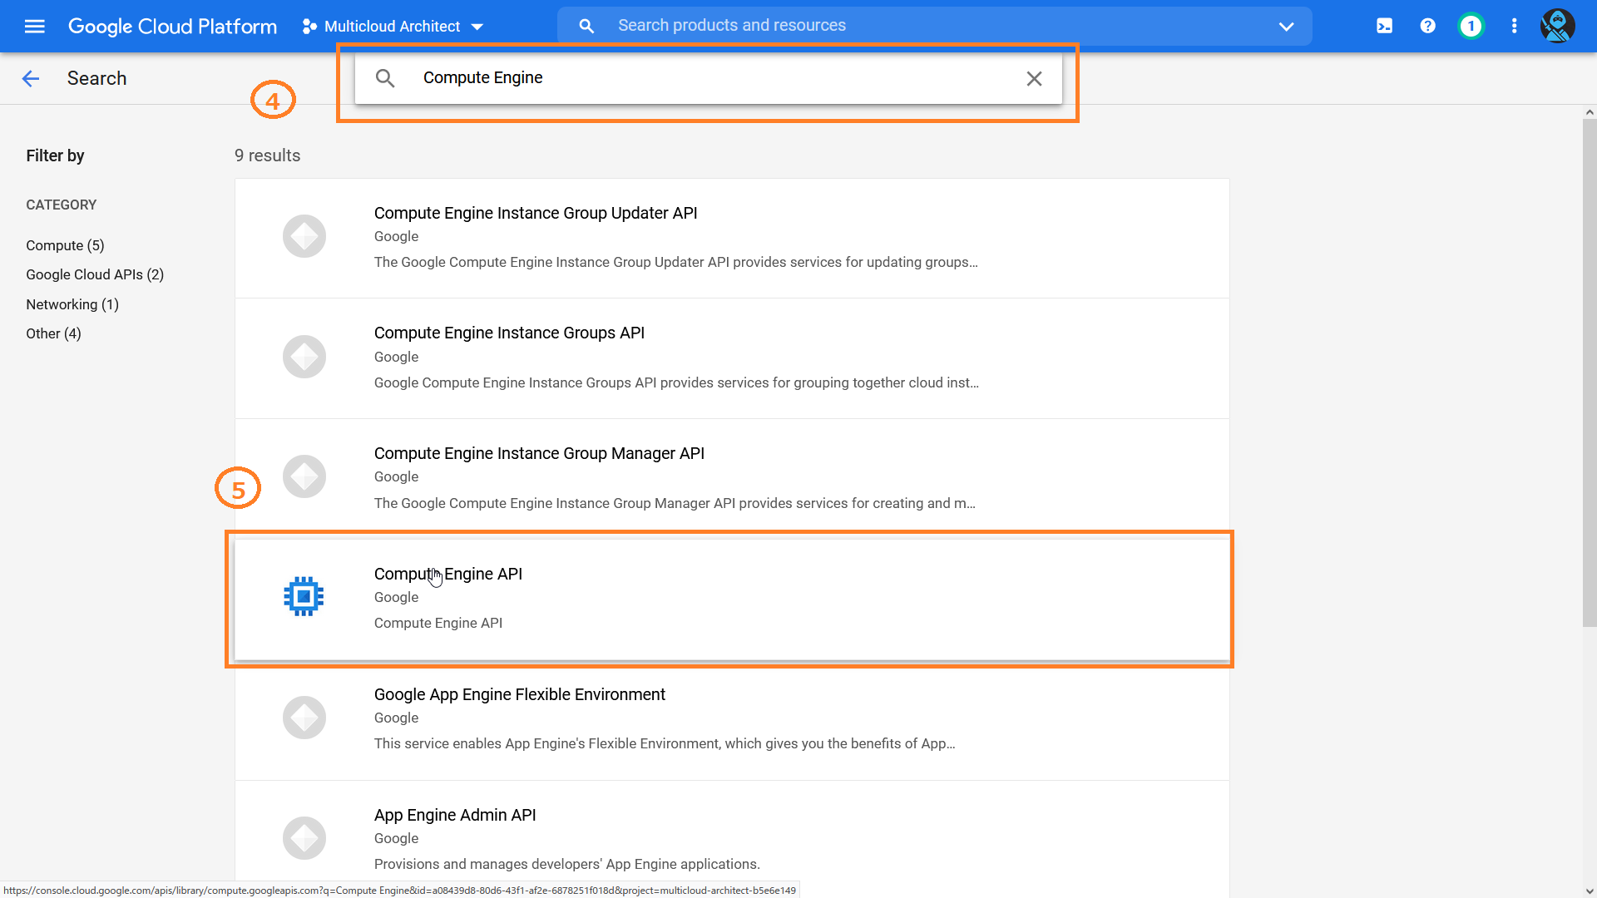
Task: Open Google App Engine Flexible Environment result
Action: click(519, 694)
